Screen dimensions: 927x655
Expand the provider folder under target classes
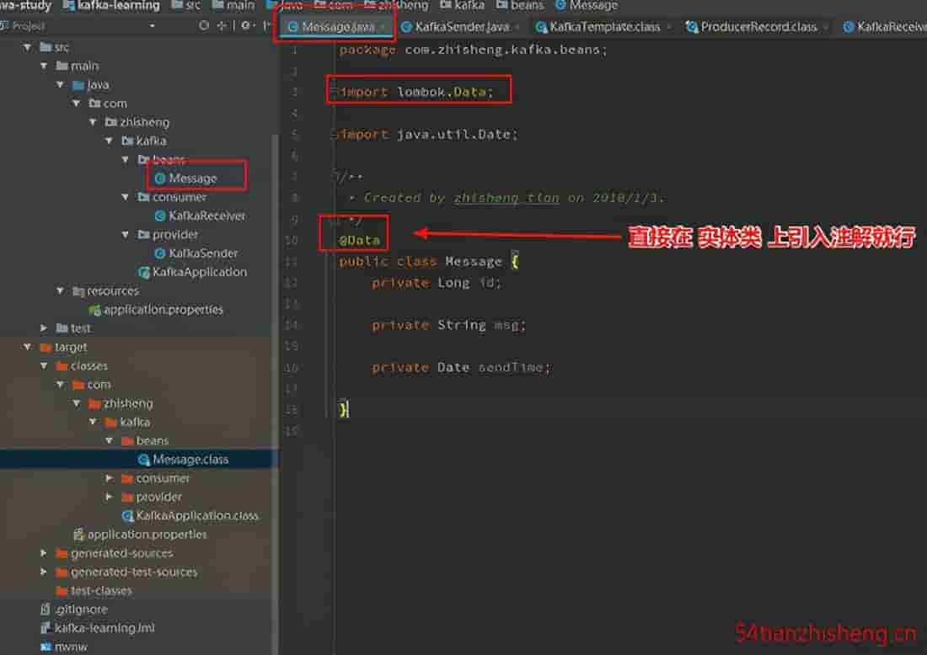[x=110, y=497]
